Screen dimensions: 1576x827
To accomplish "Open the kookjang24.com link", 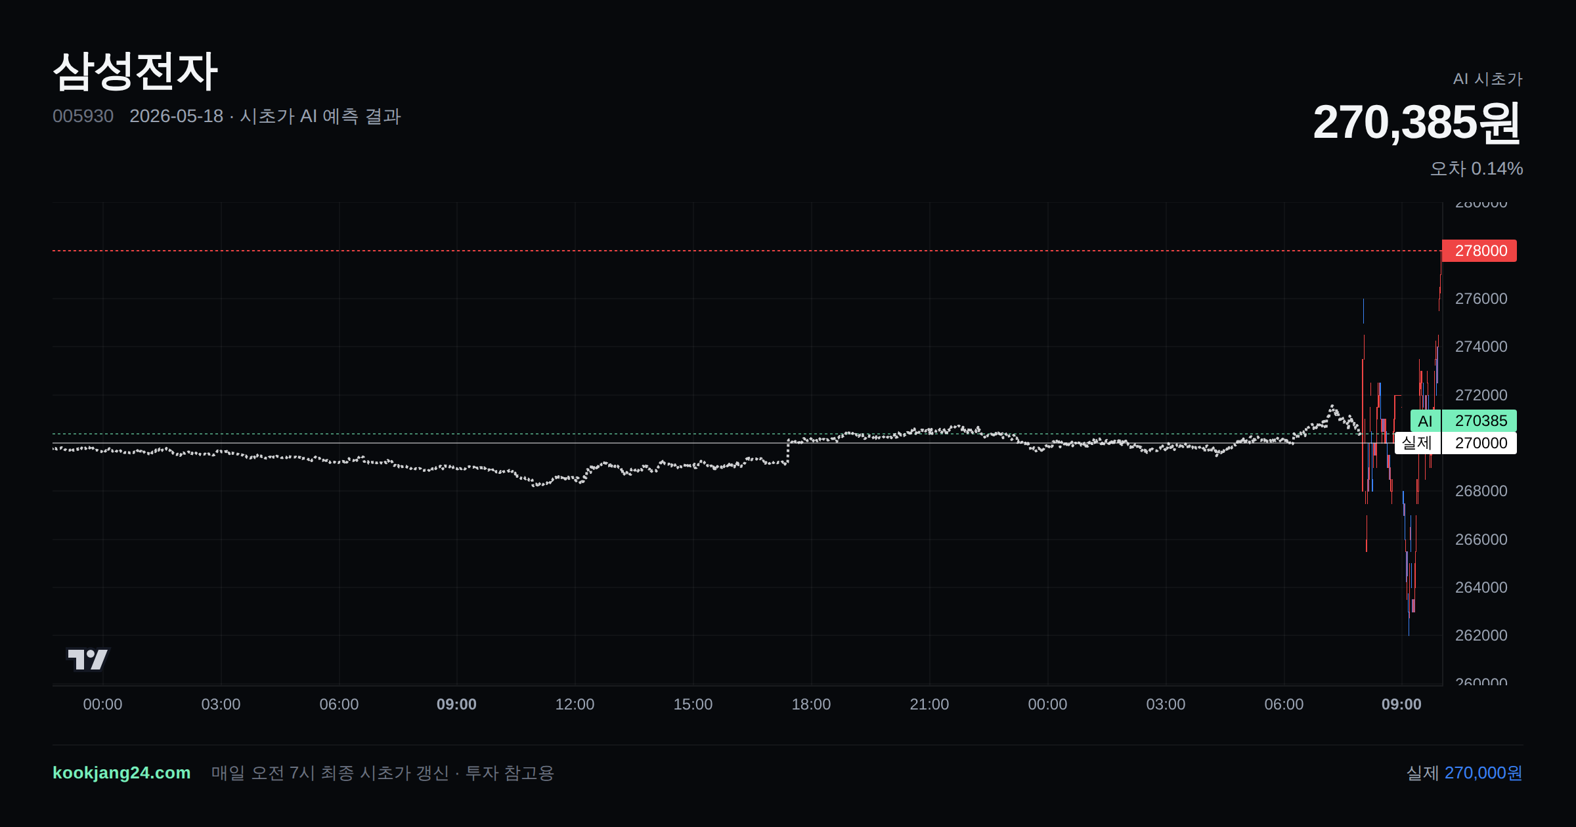I will [121, 773].
